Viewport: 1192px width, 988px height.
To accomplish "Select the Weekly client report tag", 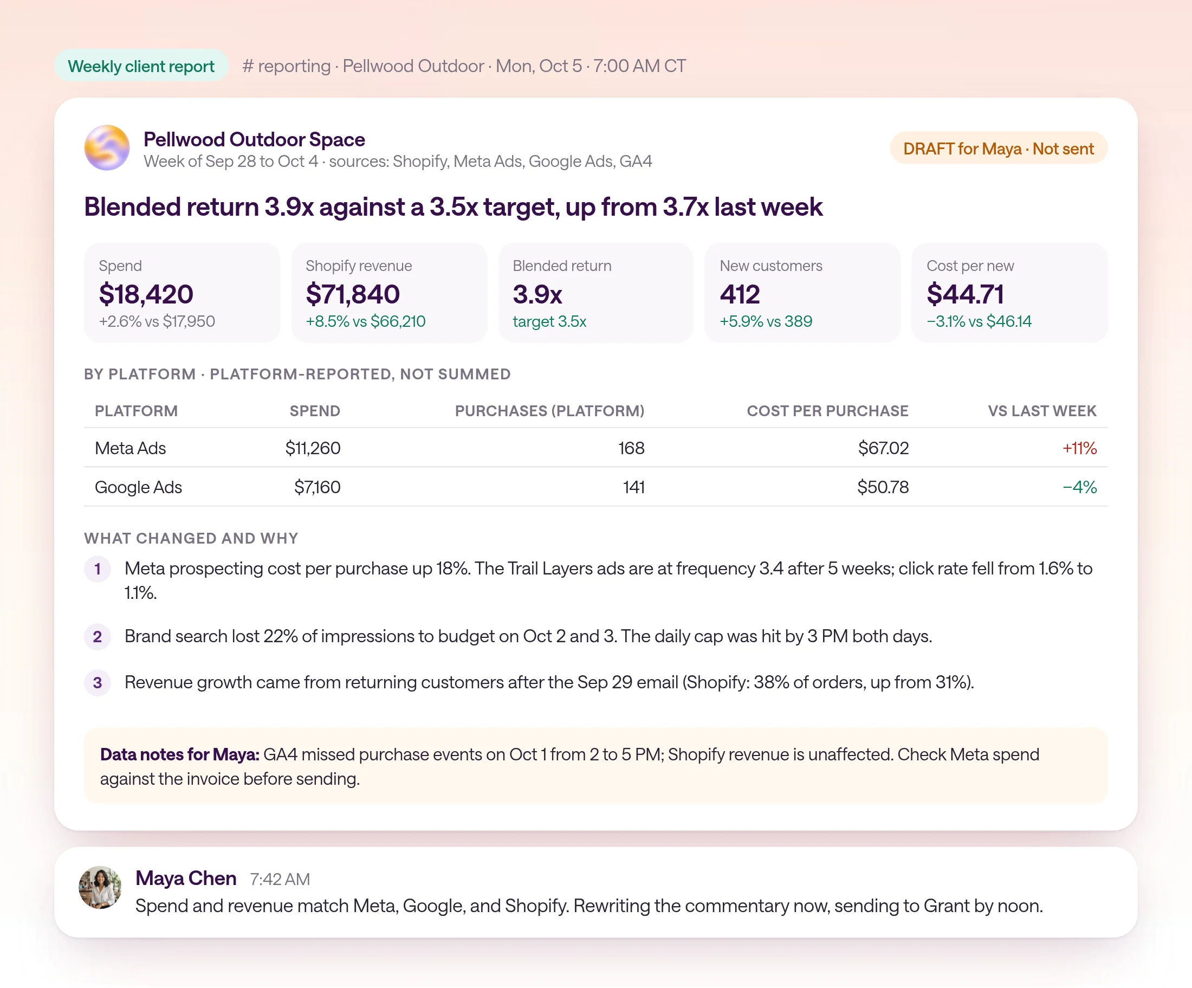I will [141, 66].
